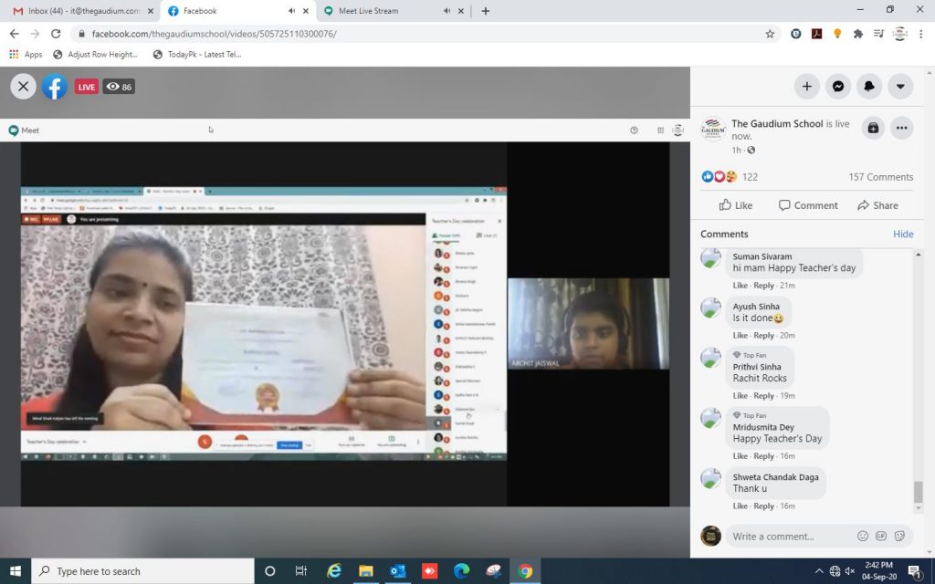935x584 pixels.
Task: Reply to Suman Sivaram's comment
Action: click(764, 286)
